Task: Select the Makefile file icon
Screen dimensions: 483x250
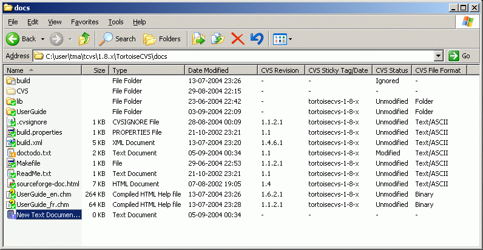Action: (x=11, y=163)
